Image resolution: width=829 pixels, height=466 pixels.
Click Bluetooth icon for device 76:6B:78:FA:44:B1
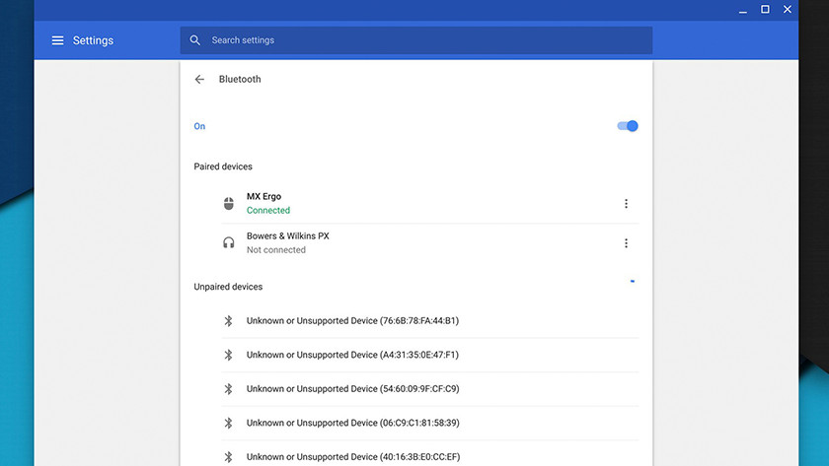click(228, 321)
